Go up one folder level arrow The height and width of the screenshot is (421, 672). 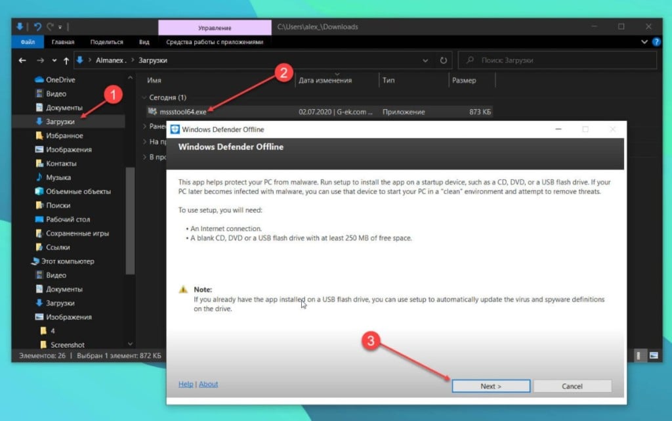click(x=66, y=60)
